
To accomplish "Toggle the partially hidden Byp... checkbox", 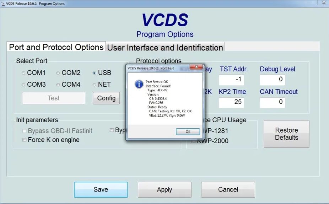I will (x=112, y=130).
